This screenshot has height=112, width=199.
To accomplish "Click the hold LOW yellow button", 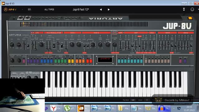I will [x=69, y=61].
